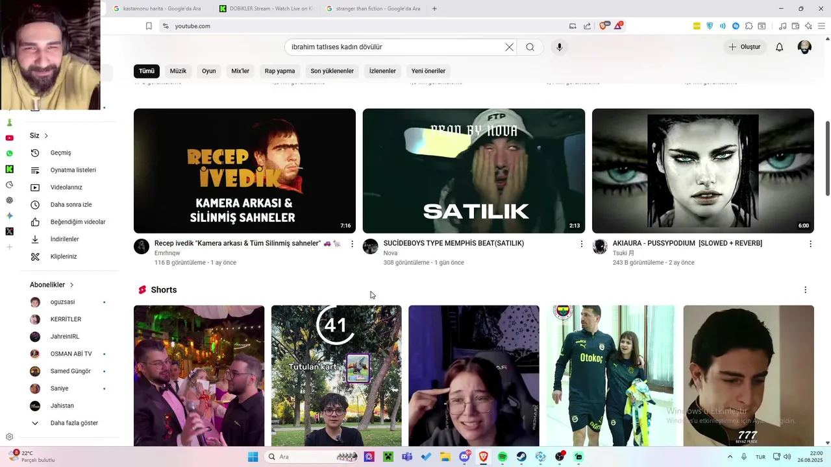Image resolution: width=831 pixels, height=467 pixels.
Task: Open YouTube shortcut in Brave sidebar
Action: click(x=9, y=138)
